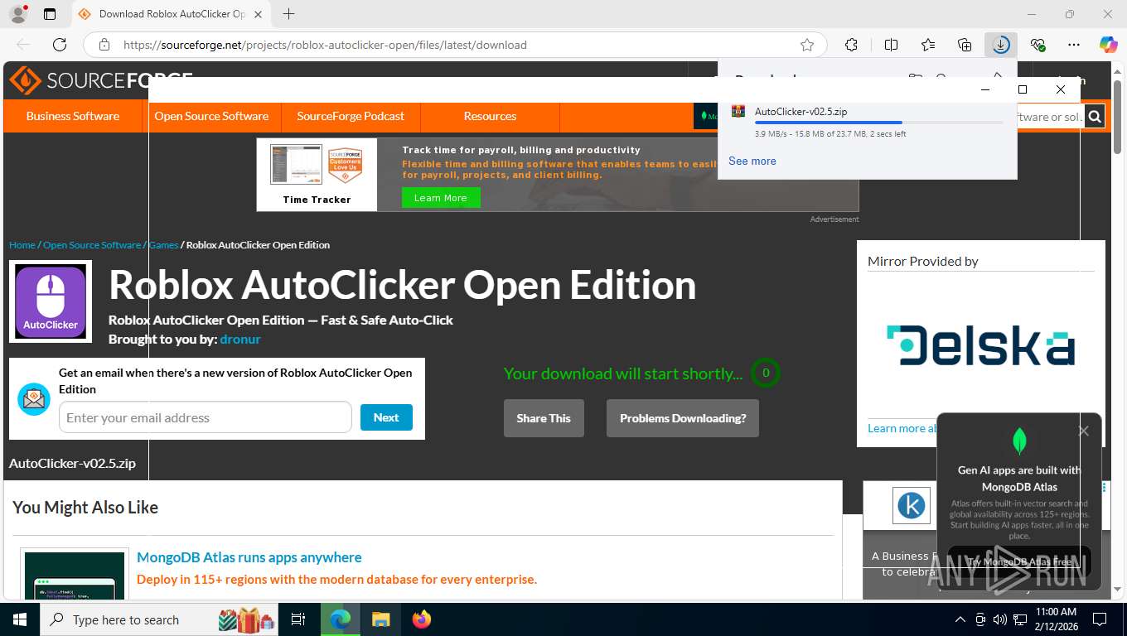Image resolution: width=1127 pixels, height=636 pixels.
Task: Click the purple AutoClicker project icon
Action: click(x=51, y=301)
